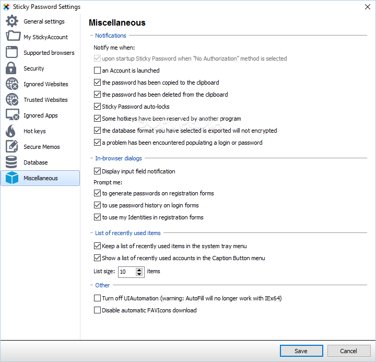Viewport: 376px width, 362px height.
Task: Click the Secure Memos pencil icon
Action: tap(11, 146)
